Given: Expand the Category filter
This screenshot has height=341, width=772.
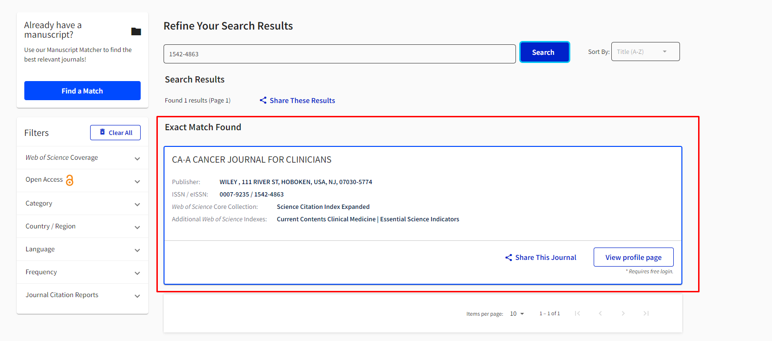Looking at the screenshot, I should tap(82, 204).
